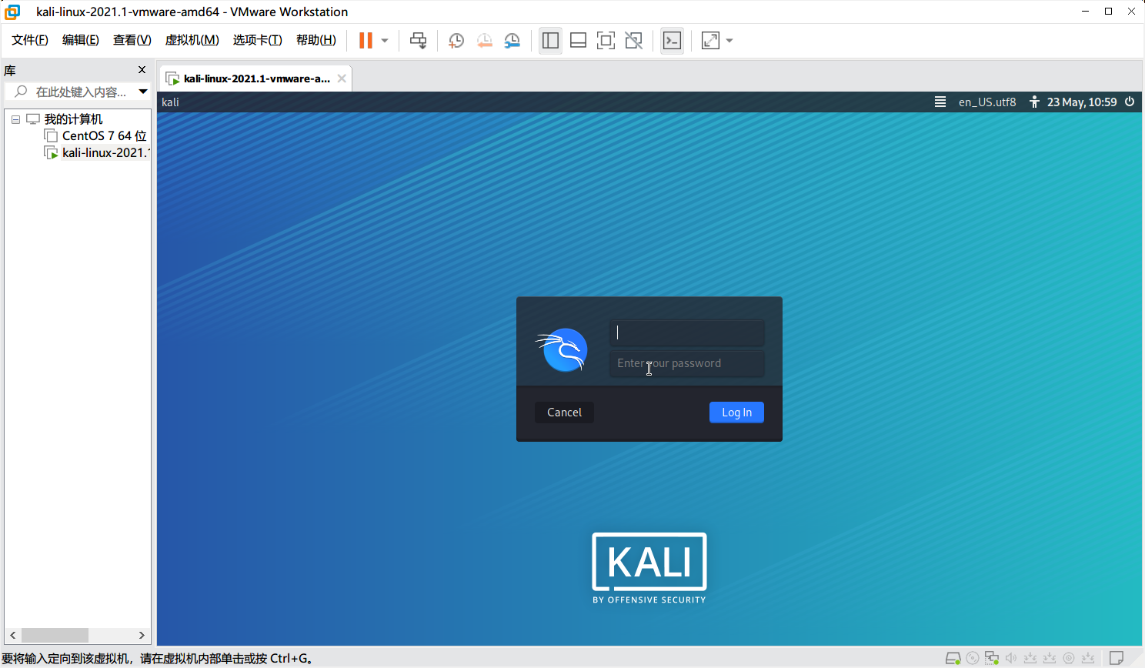Click the Kali dragon user avatar
The width and height of the screenshot is (1145, 668).
point(562,350)
